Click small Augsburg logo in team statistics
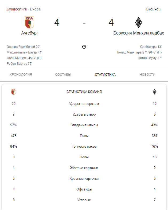Viewport: 168px width, 210px height. 14,92
